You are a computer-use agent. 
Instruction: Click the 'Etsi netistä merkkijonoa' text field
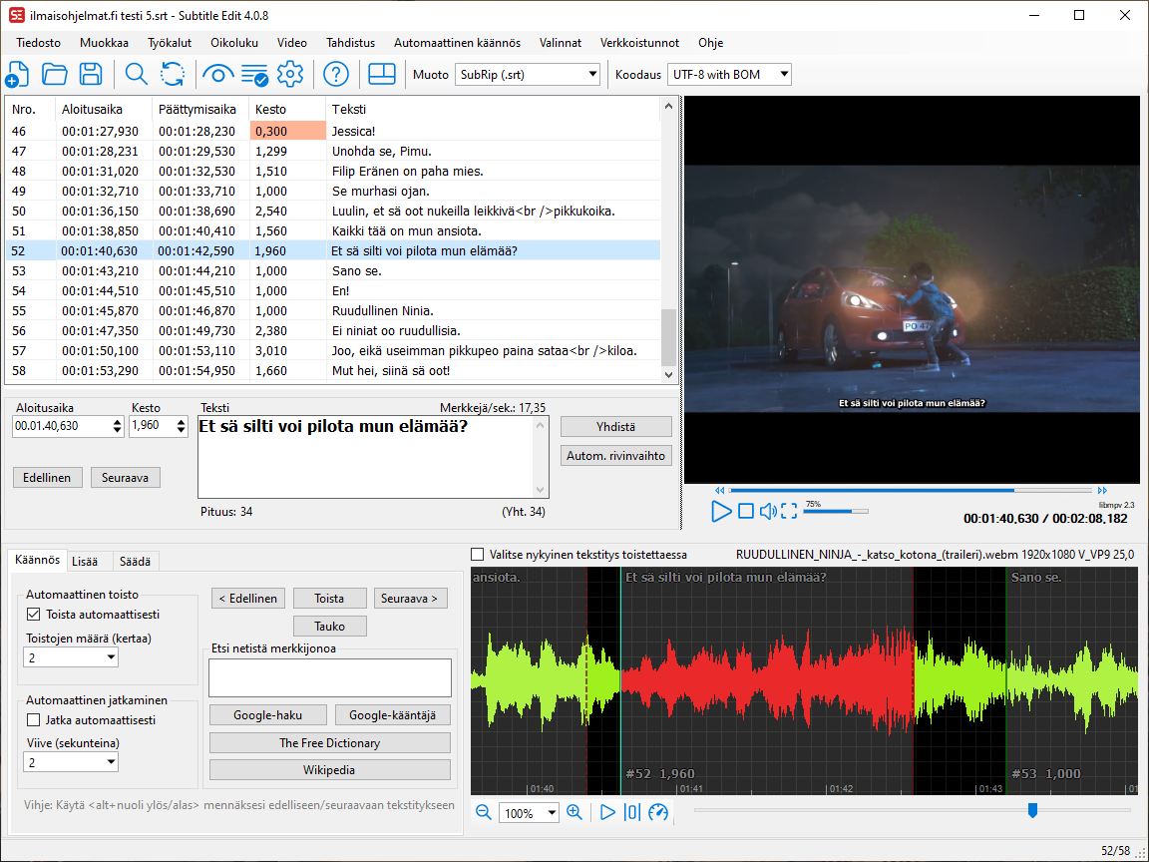330,678
